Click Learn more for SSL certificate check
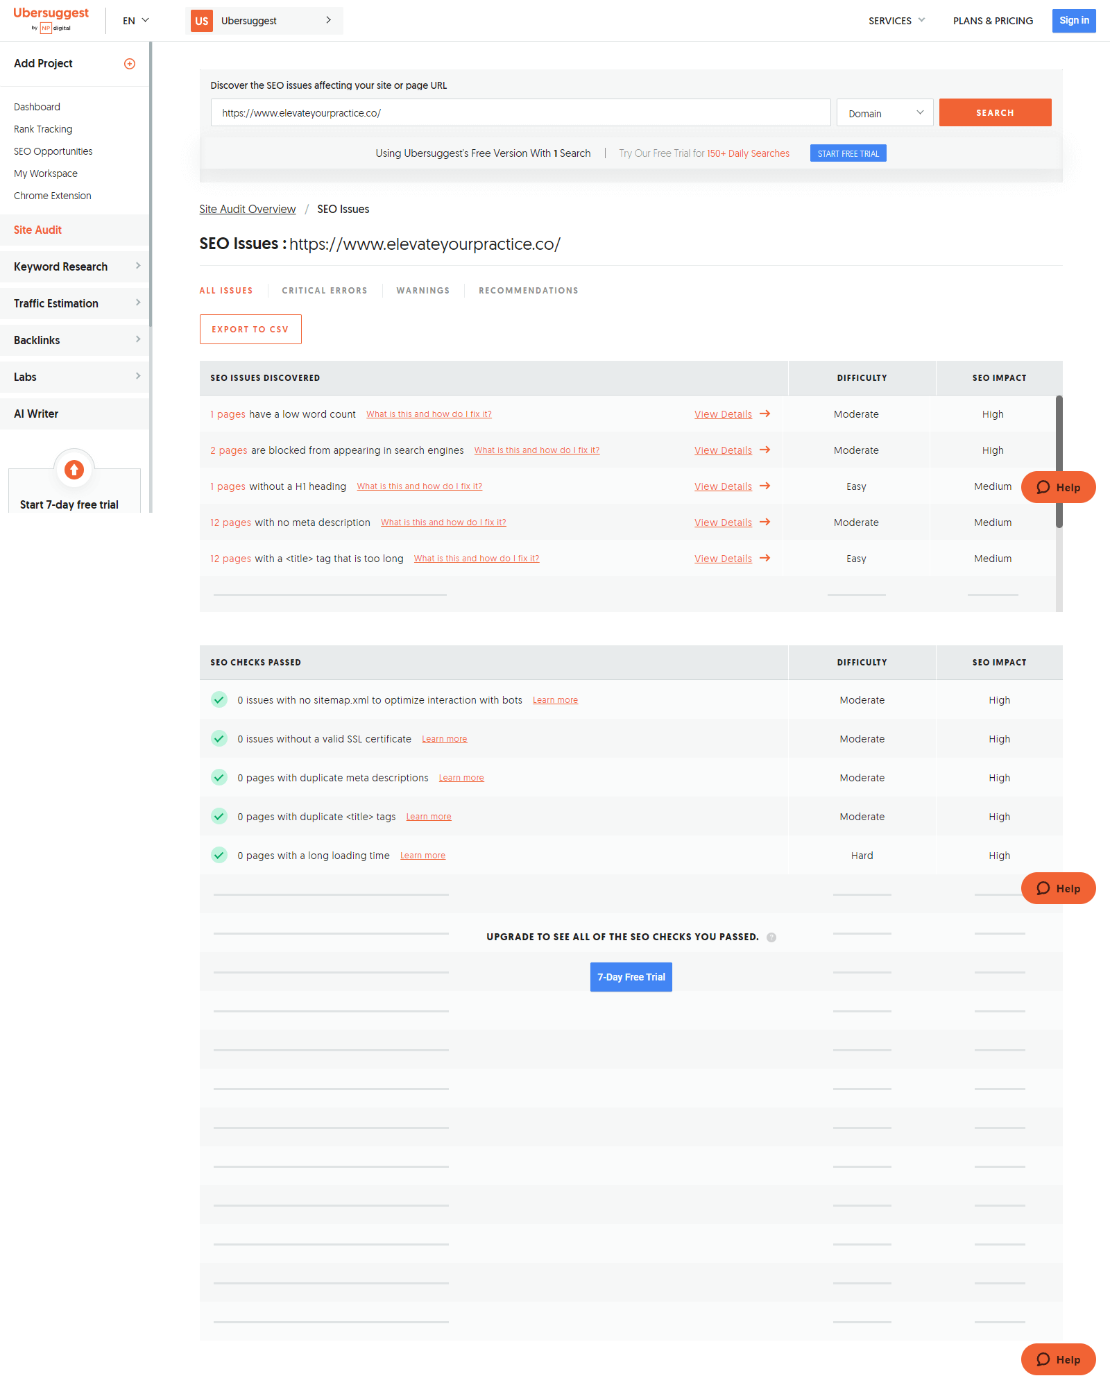 tap(445, 739)
